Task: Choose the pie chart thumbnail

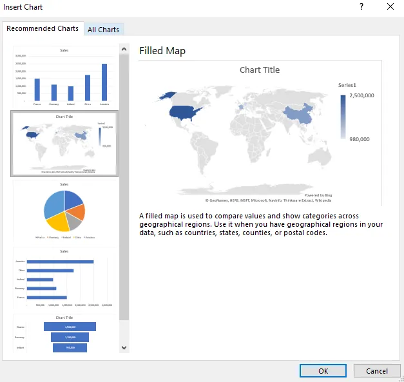Action: [x=64, y=211]
